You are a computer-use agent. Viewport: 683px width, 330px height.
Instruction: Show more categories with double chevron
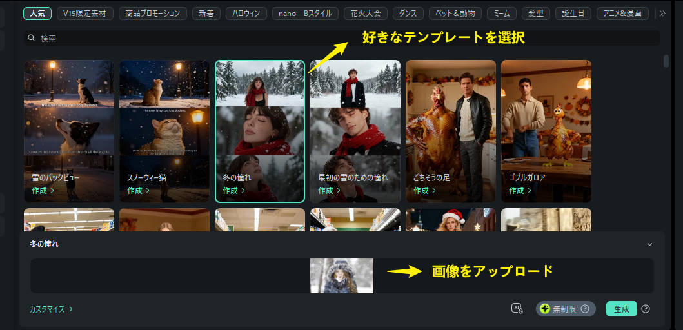point(663,14)
